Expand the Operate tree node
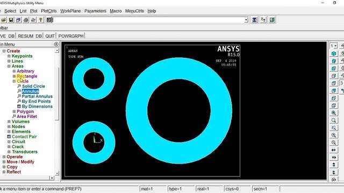The image size is (344, 193). [4, 157]
